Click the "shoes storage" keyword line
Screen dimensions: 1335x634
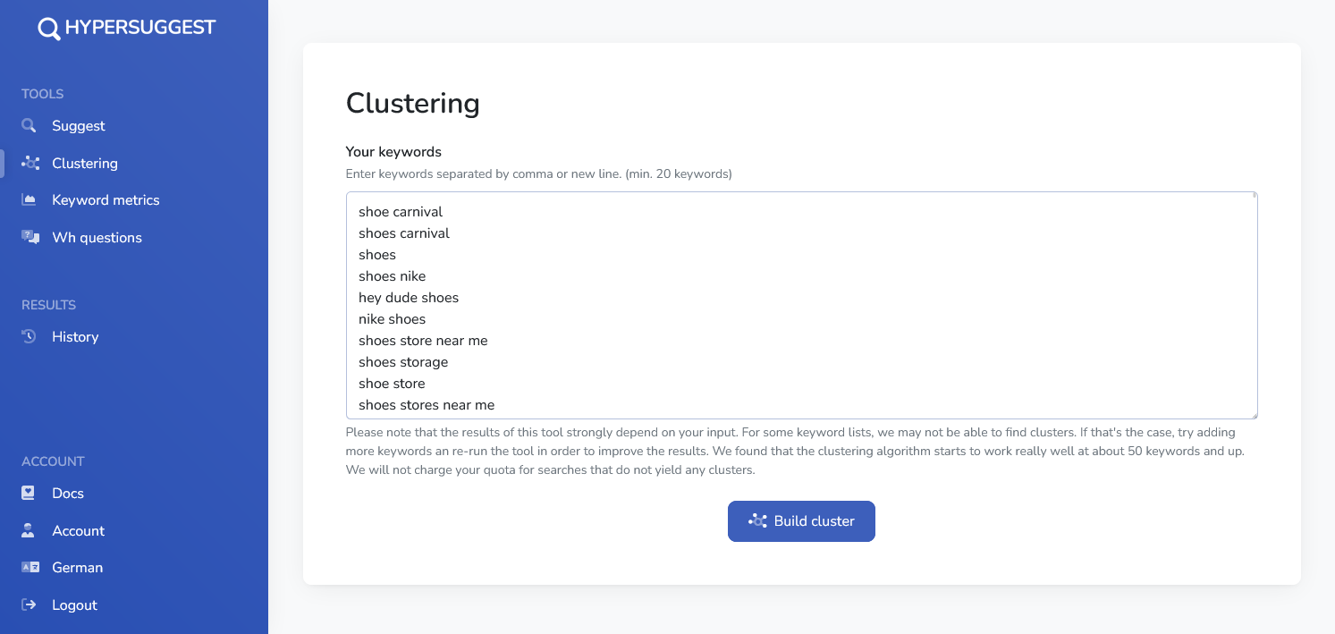point(403,362)
